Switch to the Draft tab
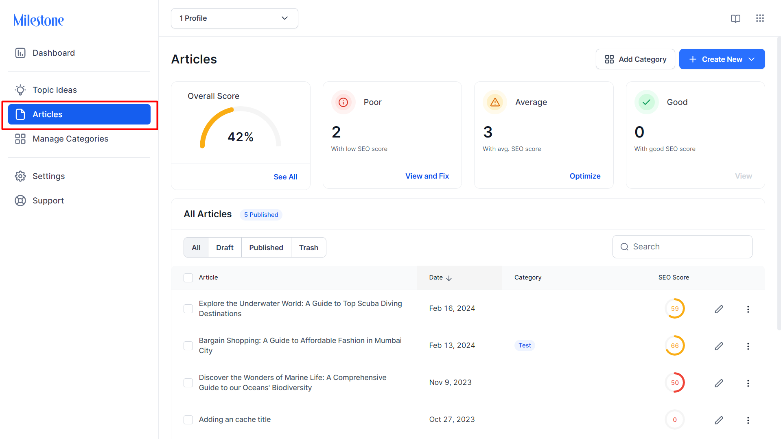 click(225, 248)
